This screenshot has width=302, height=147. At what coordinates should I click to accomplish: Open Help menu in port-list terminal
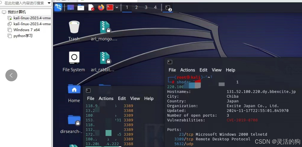pyautogui.click(x=149, y=98)
